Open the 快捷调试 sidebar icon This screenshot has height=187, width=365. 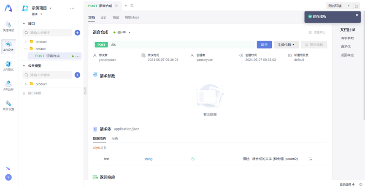coord(8,26)
